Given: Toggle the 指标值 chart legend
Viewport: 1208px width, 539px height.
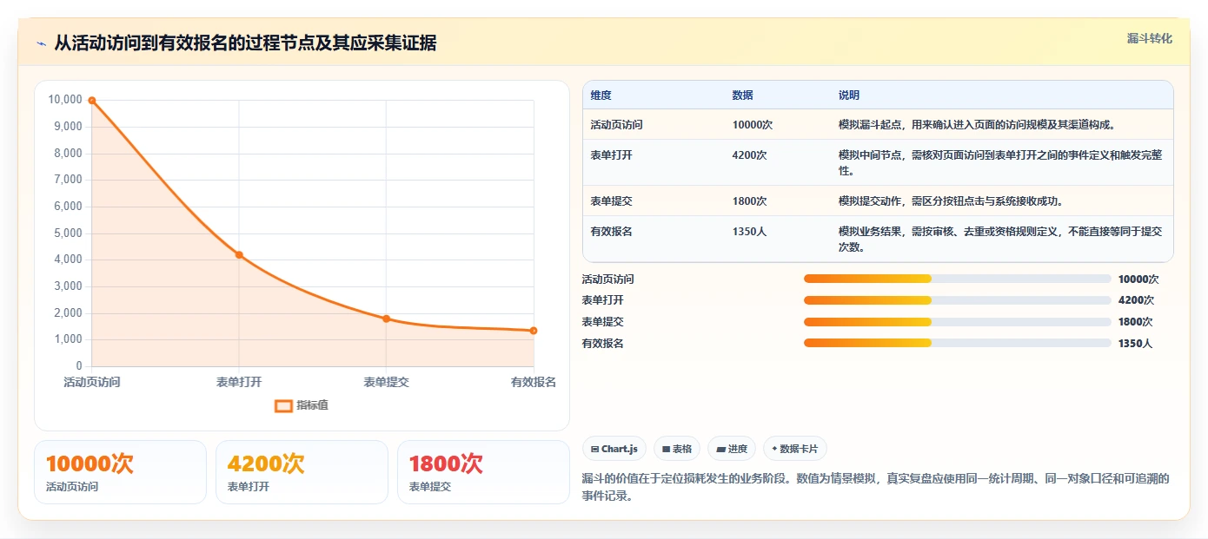Looking at the screenshot, I should (x=302, y=405).
